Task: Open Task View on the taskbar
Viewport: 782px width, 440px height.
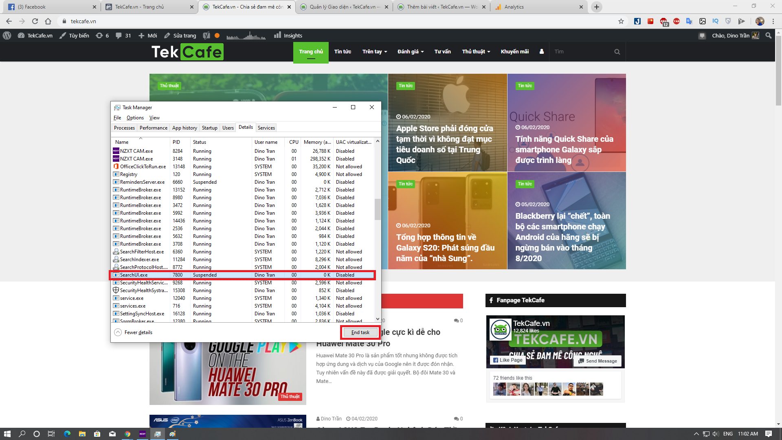Action: click(x=51, y=434)
